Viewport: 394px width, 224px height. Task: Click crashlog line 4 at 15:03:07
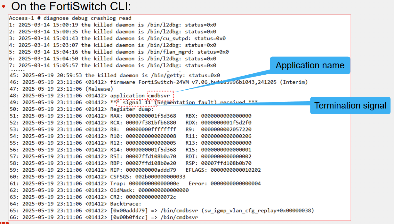tap(112, 45)
